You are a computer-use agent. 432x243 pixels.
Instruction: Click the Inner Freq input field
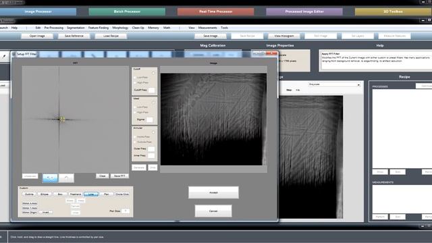[x=151, y=156]
